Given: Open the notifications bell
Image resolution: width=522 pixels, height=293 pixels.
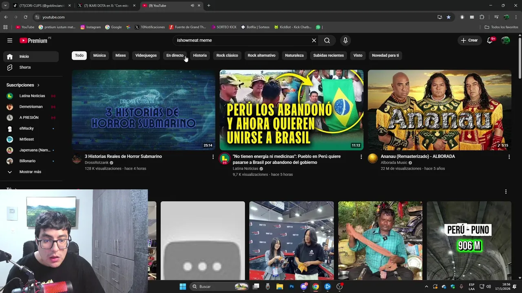Looking at the screenshot, I should pyautogui.click(x=490, y=40).
